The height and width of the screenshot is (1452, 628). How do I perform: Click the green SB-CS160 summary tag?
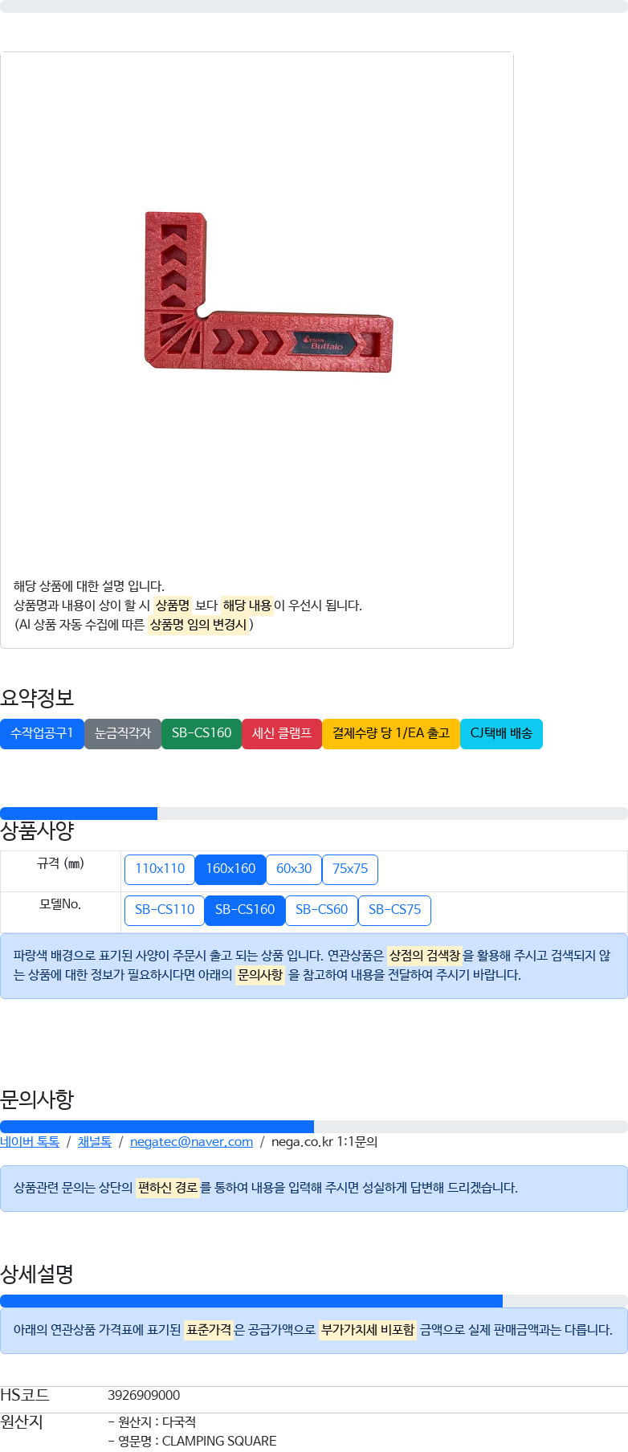pyautogui.click(x=202, y=733)
